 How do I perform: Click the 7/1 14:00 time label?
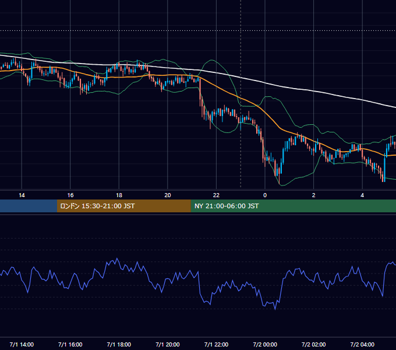[22, 344]
